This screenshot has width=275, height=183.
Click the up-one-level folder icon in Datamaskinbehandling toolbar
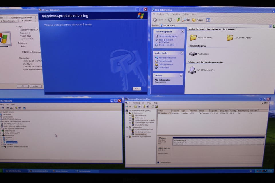tap(135, 106)
